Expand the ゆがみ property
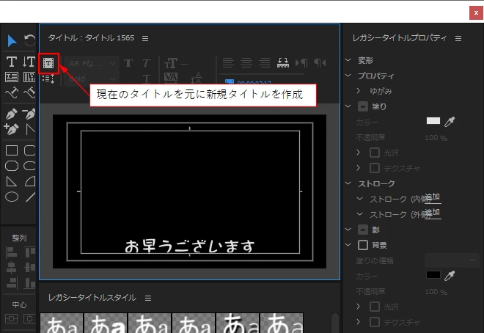 (x=358, y=91)
